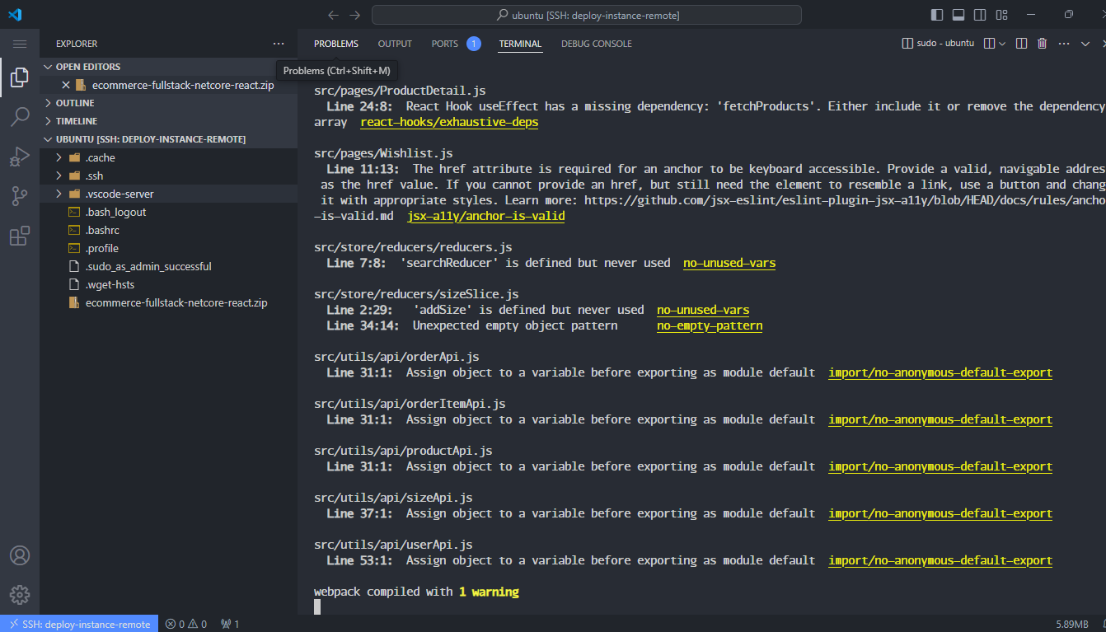Screen dimensions: 1106x632
Task: Click the command center search box
Action: click(x=587, y=15)
